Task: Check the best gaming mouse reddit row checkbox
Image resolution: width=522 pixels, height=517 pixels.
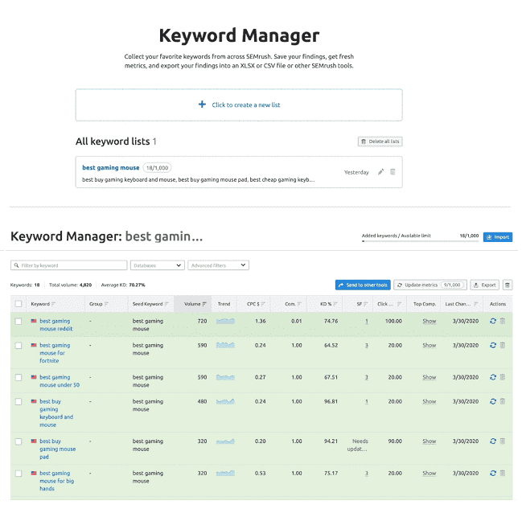Action: click(18, 322)
